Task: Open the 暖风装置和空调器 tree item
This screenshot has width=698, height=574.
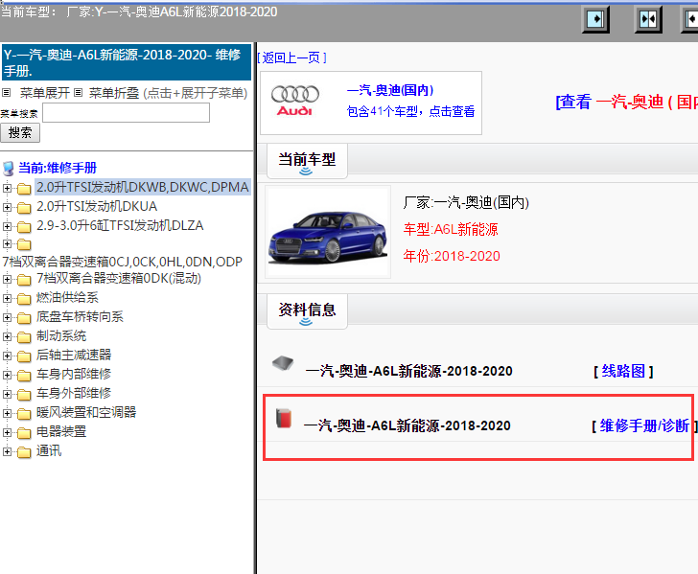Action: (x=86, y=412)
